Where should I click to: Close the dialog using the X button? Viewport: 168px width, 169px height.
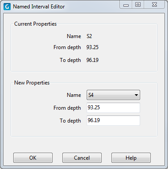(x=154, y=5)
